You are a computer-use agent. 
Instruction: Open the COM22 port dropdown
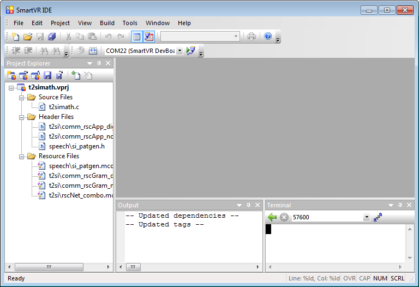pos(180,51)
